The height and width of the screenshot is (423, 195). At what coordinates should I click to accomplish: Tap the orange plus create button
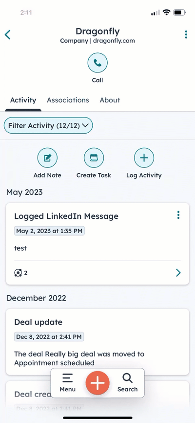coord(97,383)
